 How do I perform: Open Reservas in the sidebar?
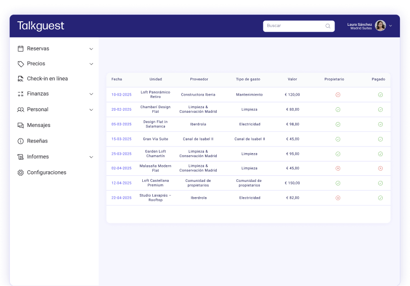[x=38, y=49]
